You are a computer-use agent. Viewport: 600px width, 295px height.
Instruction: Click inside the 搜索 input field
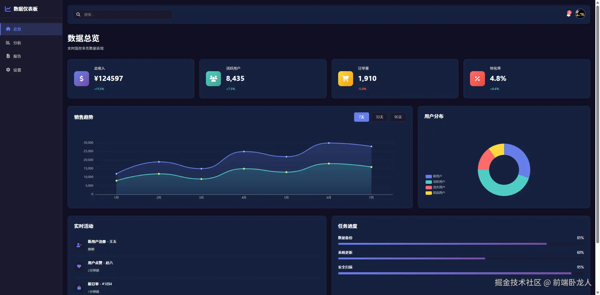click(122, 15)
